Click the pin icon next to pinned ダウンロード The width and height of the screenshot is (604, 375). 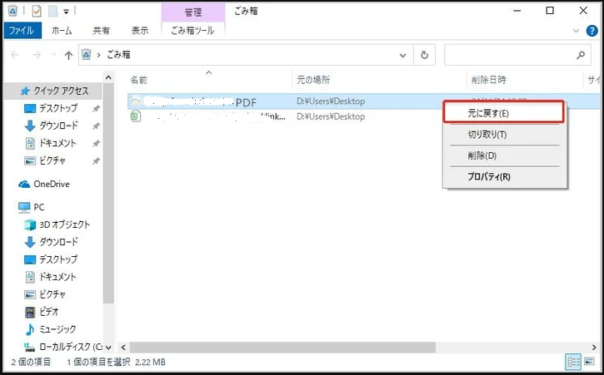[x=96, y=126]
